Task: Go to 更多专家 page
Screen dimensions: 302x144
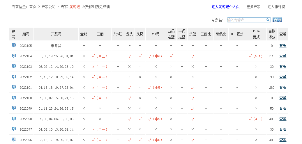Action: [253, 7]
